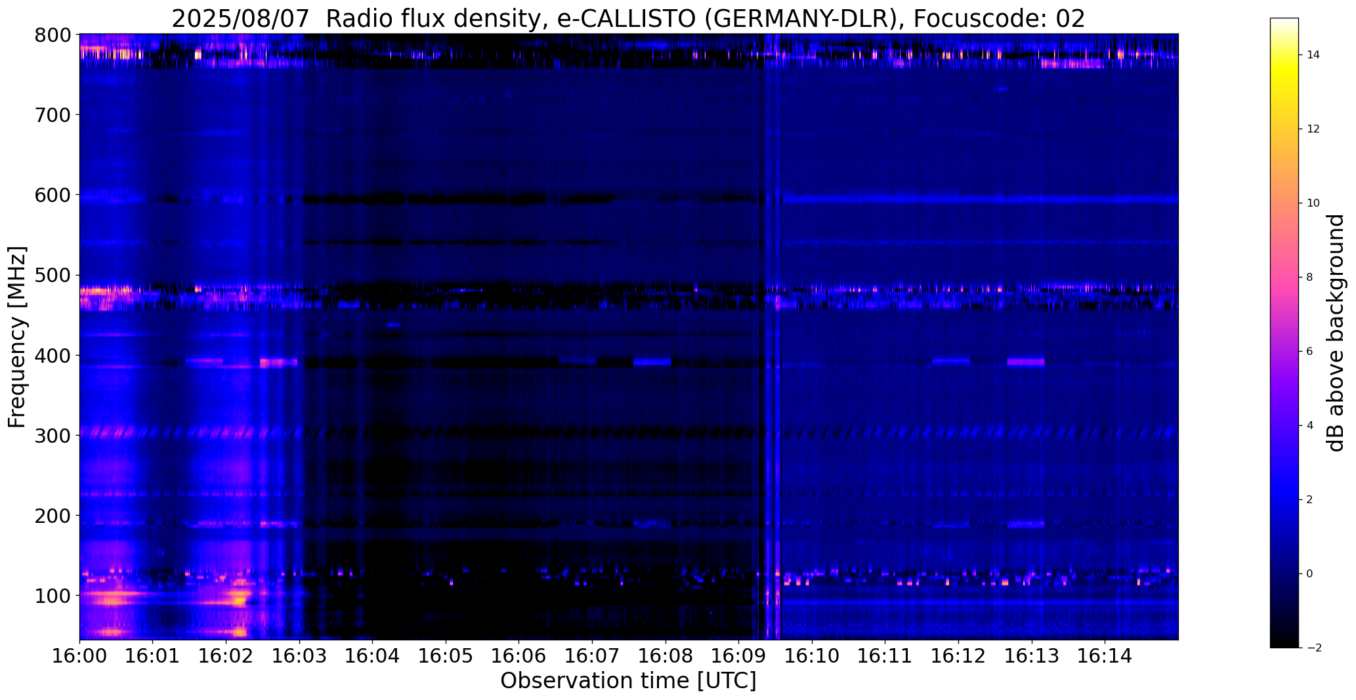Click the 400 frequency tick label
1356x700 pixels.
pyautogui.click(x=51, y=356)
